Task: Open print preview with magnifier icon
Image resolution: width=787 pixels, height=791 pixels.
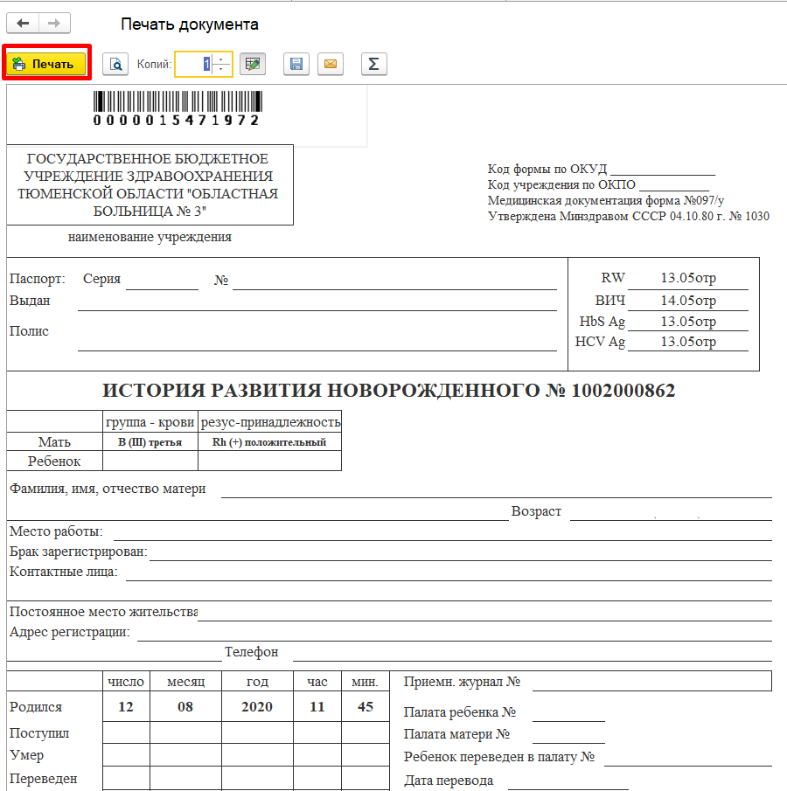Action: [115, 64]
